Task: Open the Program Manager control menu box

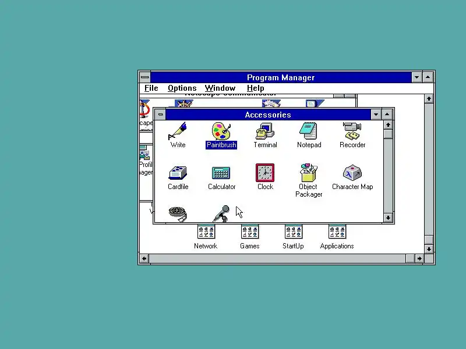Action: click(x=144, y=77)
